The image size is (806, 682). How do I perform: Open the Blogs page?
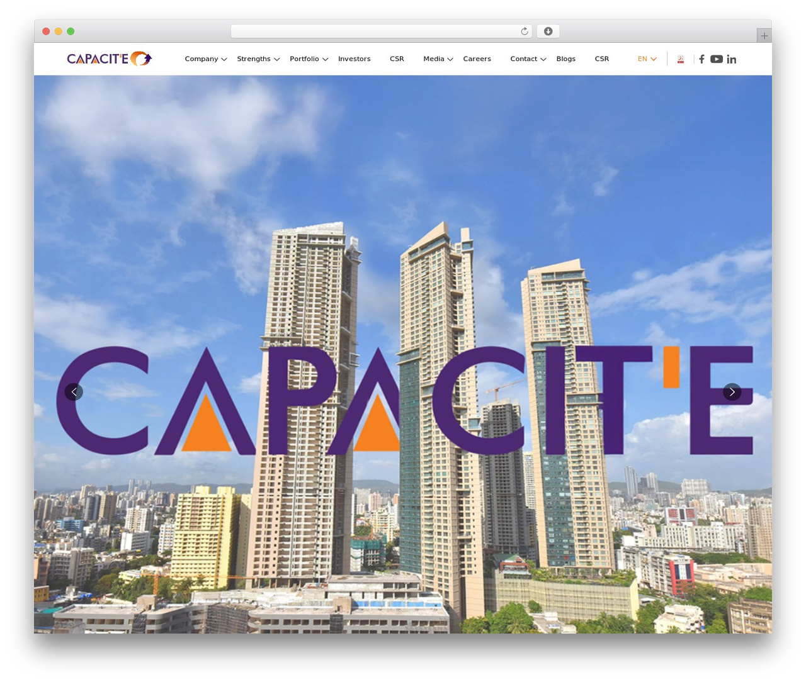[565, 59]
